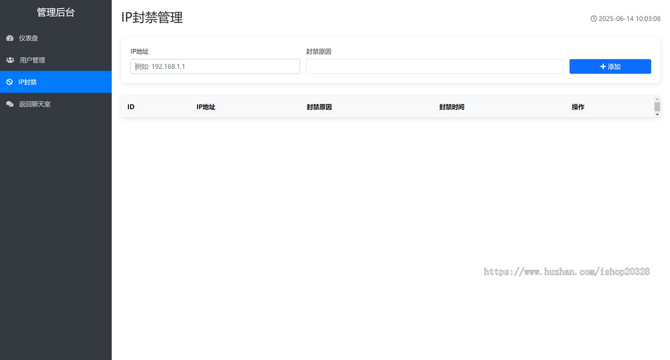Viewport: 670px width, 360px height.
Task: Click the 封禁时间 column header
Action: [452, 107]
